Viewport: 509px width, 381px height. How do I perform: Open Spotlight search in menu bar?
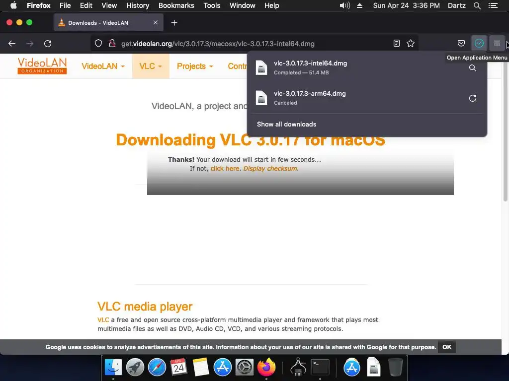tap(477, 5)
